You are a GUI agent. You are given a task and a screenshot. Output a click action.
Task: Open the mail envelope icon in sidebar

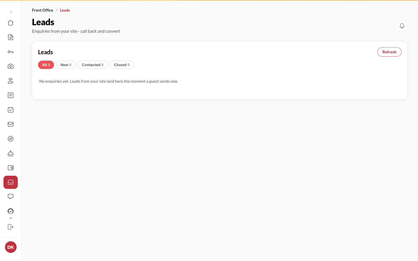11,124
